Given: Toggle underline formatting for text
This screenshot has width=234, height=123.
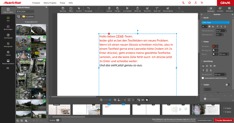Looking at the screenshot, I should pos(225,27).
